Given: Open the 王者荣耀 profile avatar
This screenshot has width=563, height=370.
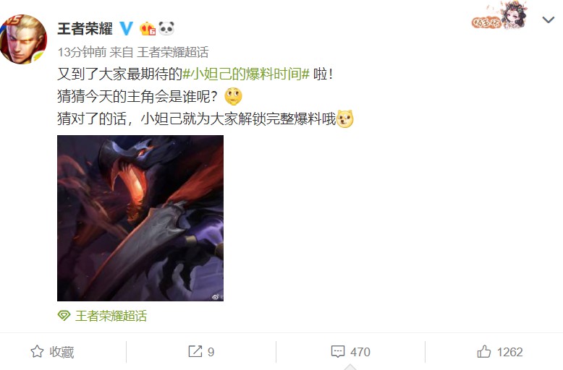Looking at the screenshot, I should 23,40.
